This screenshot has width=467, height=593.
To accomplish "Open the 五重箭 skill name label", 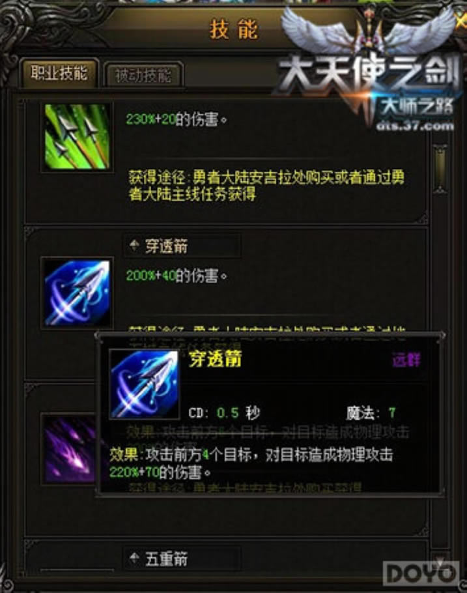I will tap(166, 558).
